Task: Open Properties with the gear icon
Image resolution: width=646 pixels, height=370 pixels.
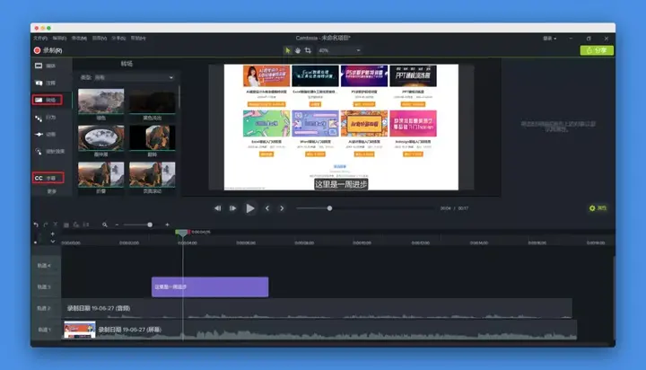Action: 598,208
